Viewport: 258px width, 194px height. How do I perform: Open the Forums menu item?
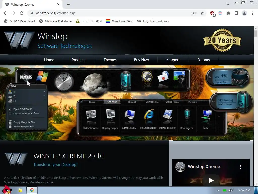click(203, 60)
